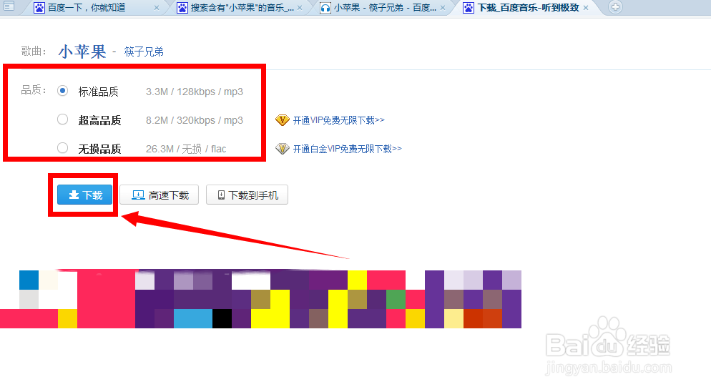This screenshot has height=392, width=711.
Task: Click the headphone icon on music tab
Action: pyautogui.click(x=325, y=8)
